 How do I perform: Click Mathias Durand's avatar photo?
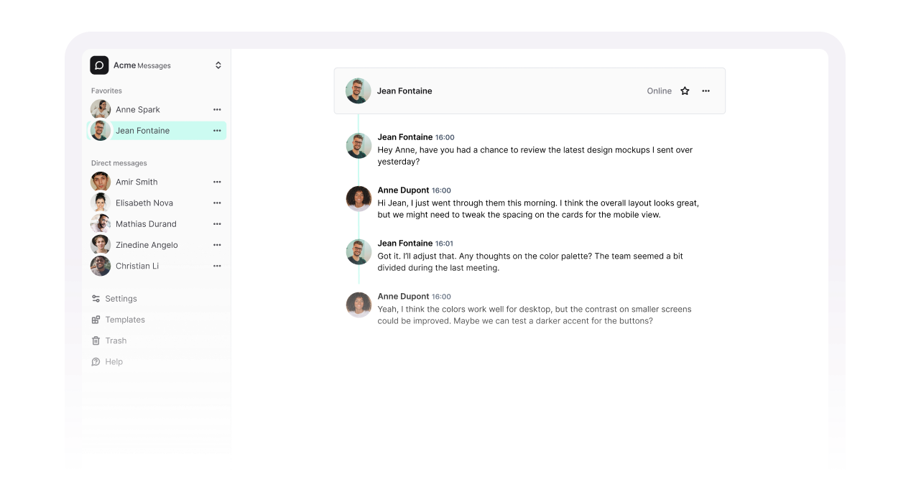[x=101, y=223]
